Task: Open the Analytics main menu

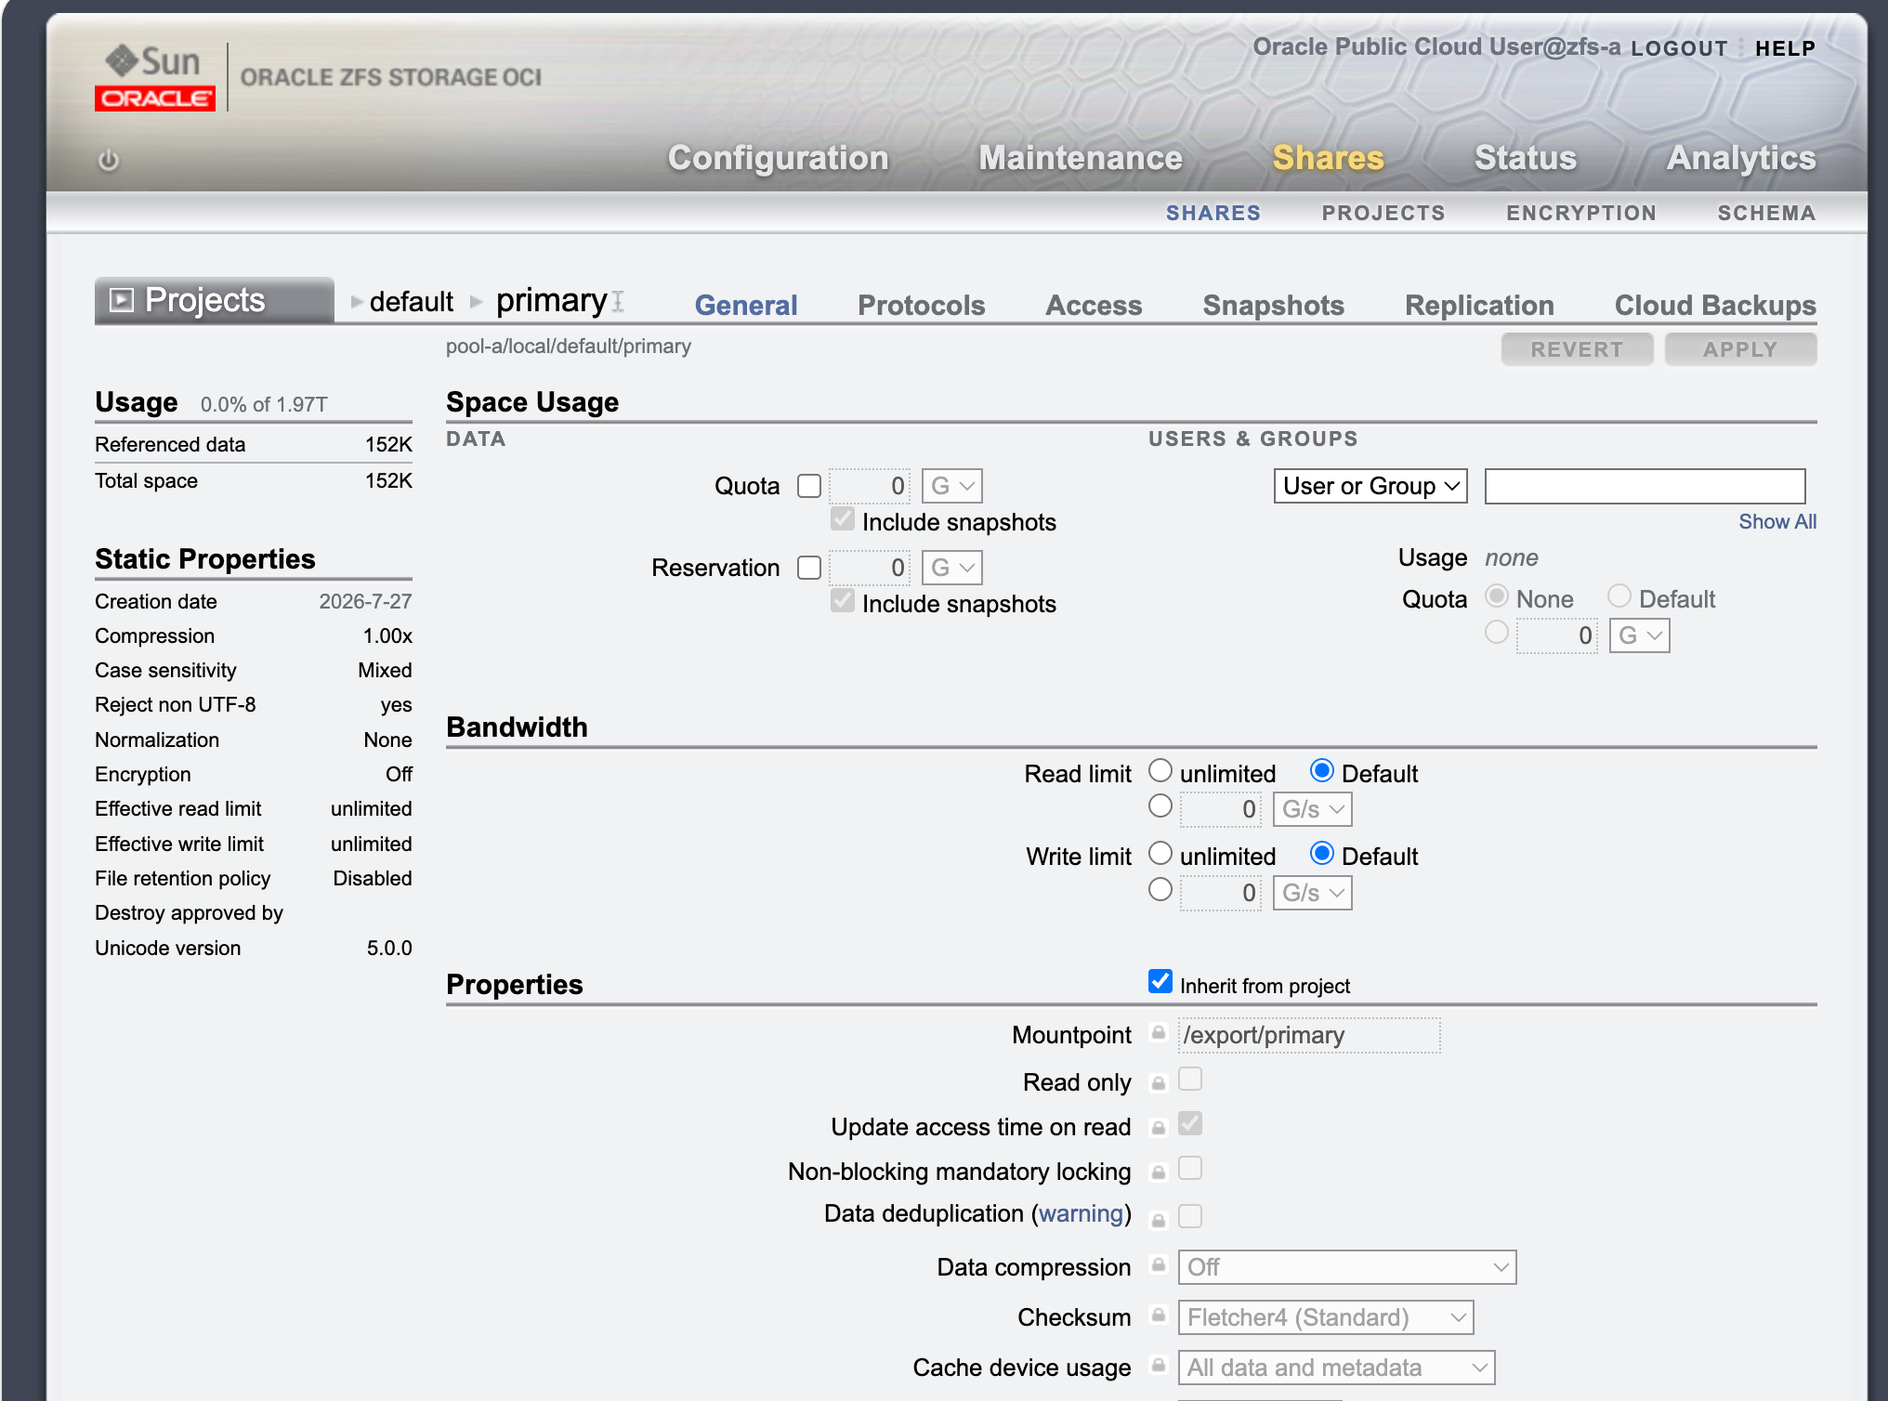Action: pos(1741,158)
